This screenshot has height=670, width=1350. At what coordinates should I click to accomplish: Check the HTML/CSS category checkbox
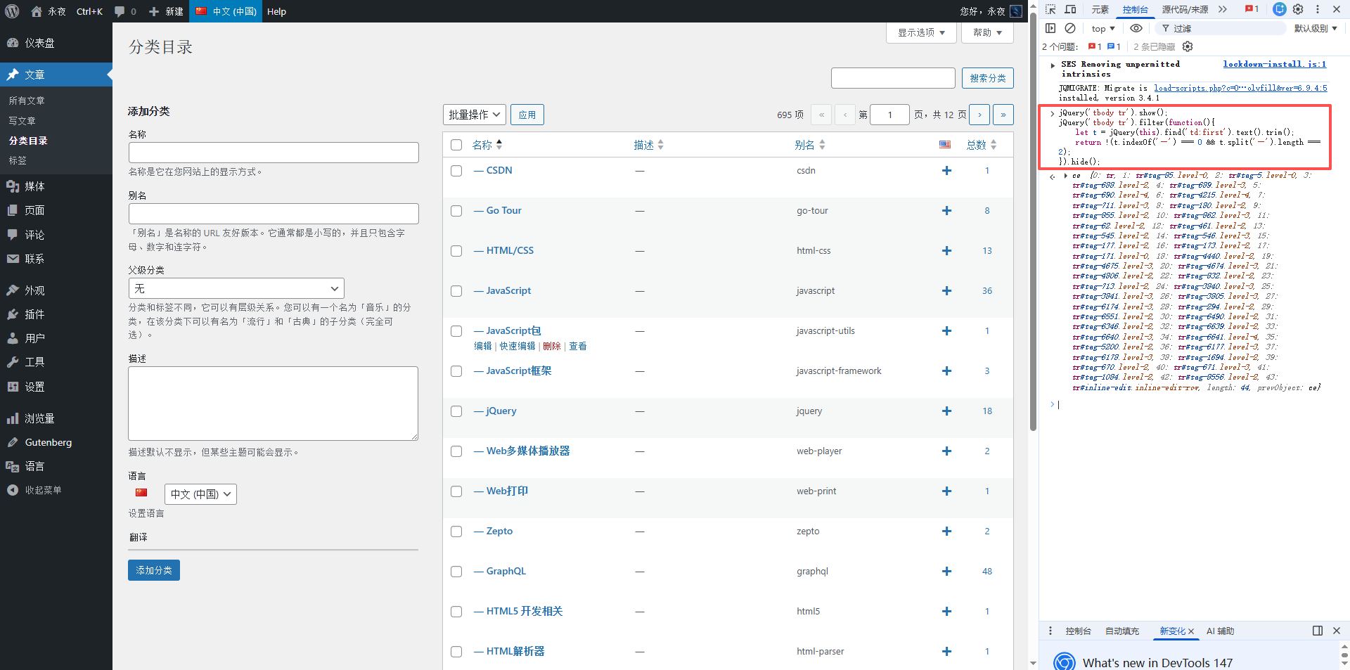456,251
